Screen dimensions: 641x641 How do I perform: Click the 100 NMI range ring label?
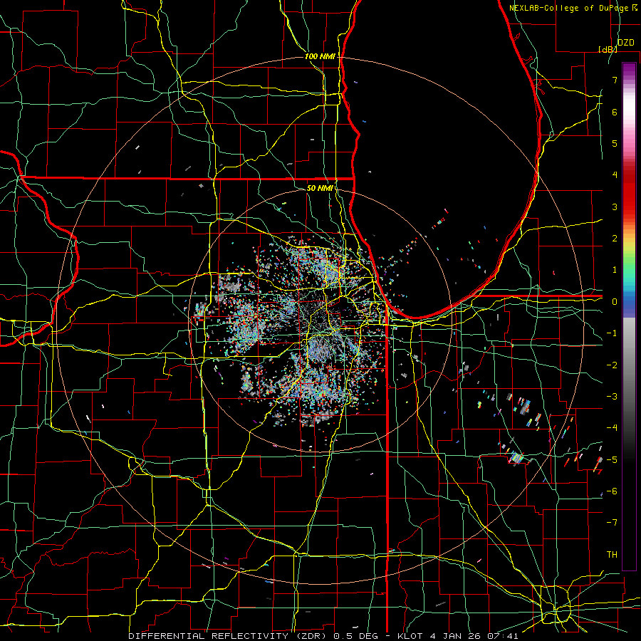320,56
